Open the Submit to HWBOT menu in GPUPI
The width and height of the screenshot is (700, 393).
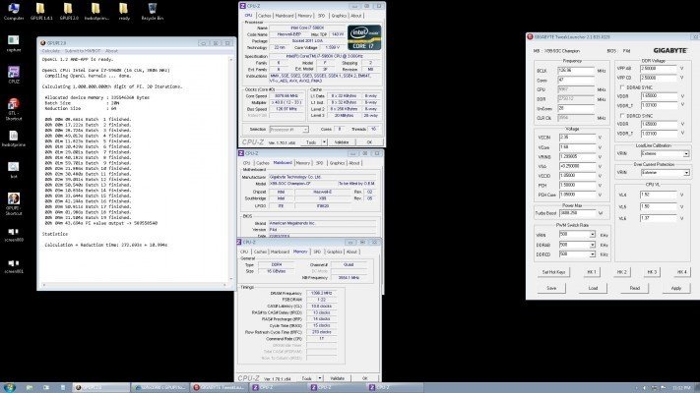tap(83, 51)
